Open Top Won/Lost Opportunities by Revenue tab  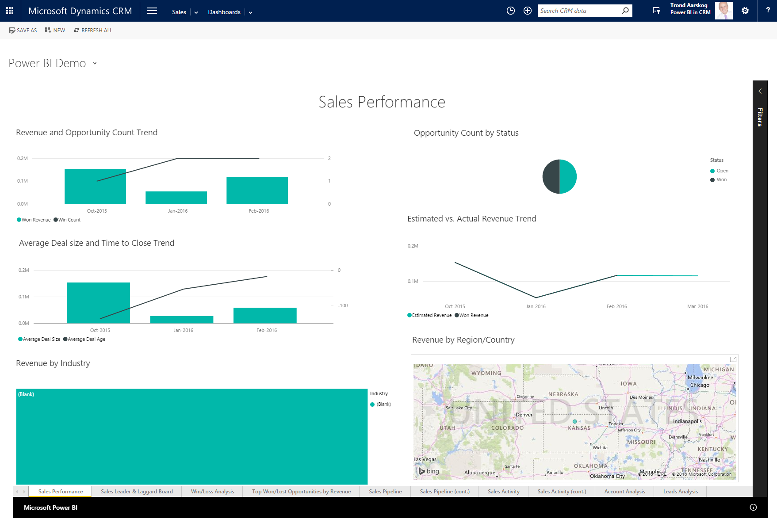coord(301,492)
